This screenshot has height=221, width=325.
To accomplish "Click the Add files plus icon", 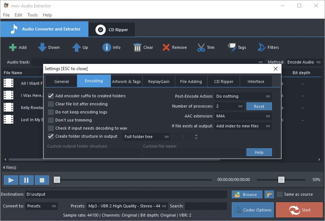I will click(13, 47).
